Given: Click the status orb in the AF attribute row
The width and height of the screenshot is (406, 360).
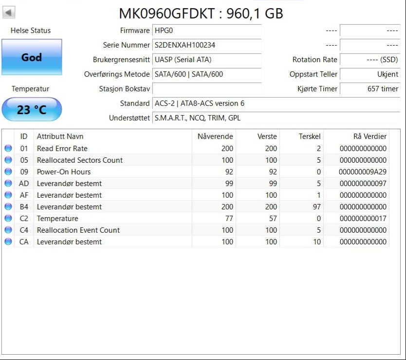Looking at the screenshot, I should pyautogui.click(x=8, y=195).
